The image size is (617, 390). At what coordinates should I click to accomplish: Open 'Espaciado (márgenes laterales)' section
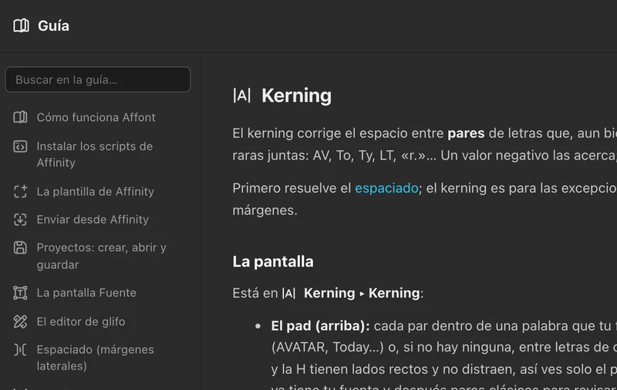95,358
